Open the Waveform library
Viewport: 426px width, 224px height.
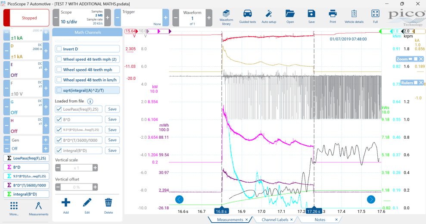226,17
